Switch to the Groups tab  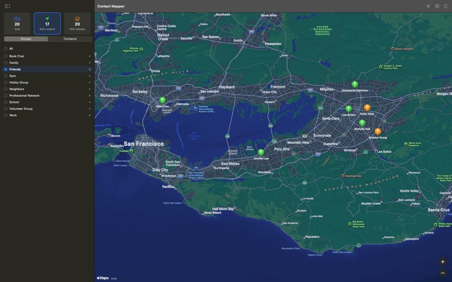(x=26, y=39)
